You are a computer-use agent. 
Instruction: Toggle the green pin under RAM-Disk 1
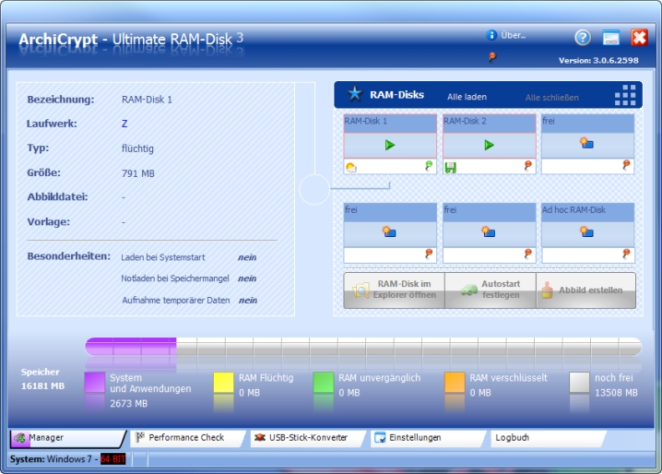(429, 166)
